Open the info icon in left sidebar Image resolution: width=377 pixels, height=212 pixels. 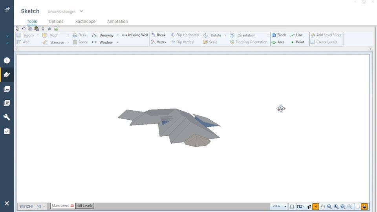tap(7, 60)
